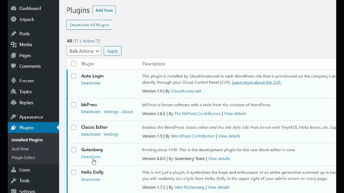
Task: Click the Apply bulk action button
Action: [112, 51]
